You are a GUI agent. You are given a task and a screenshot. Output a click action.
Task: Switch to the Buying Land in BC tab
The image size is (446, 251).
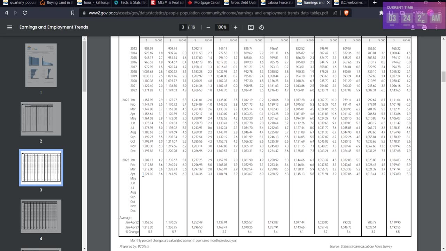pyautogui.click(x=57, y=3)
